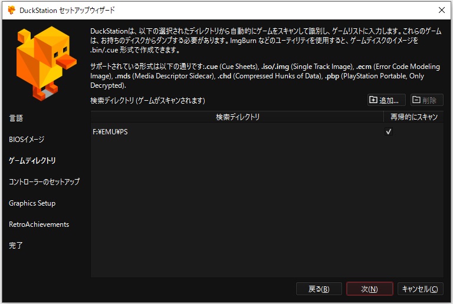
Task: Select the ゲームディレクトリ step in sidebar
Action: click(32, 161)
